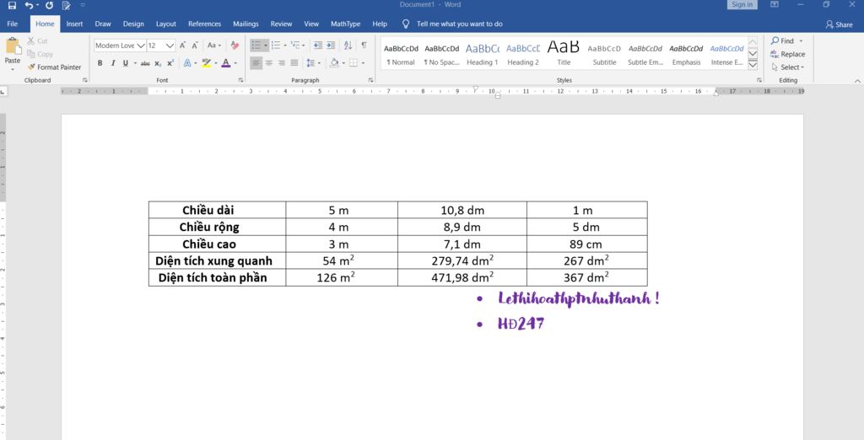Toggle Underline formatting

(x=126, y=63)
